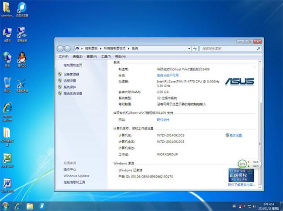The image size is (283, 211).
Task: Click the Back arrow in the System window
Action: coord(61,48)
